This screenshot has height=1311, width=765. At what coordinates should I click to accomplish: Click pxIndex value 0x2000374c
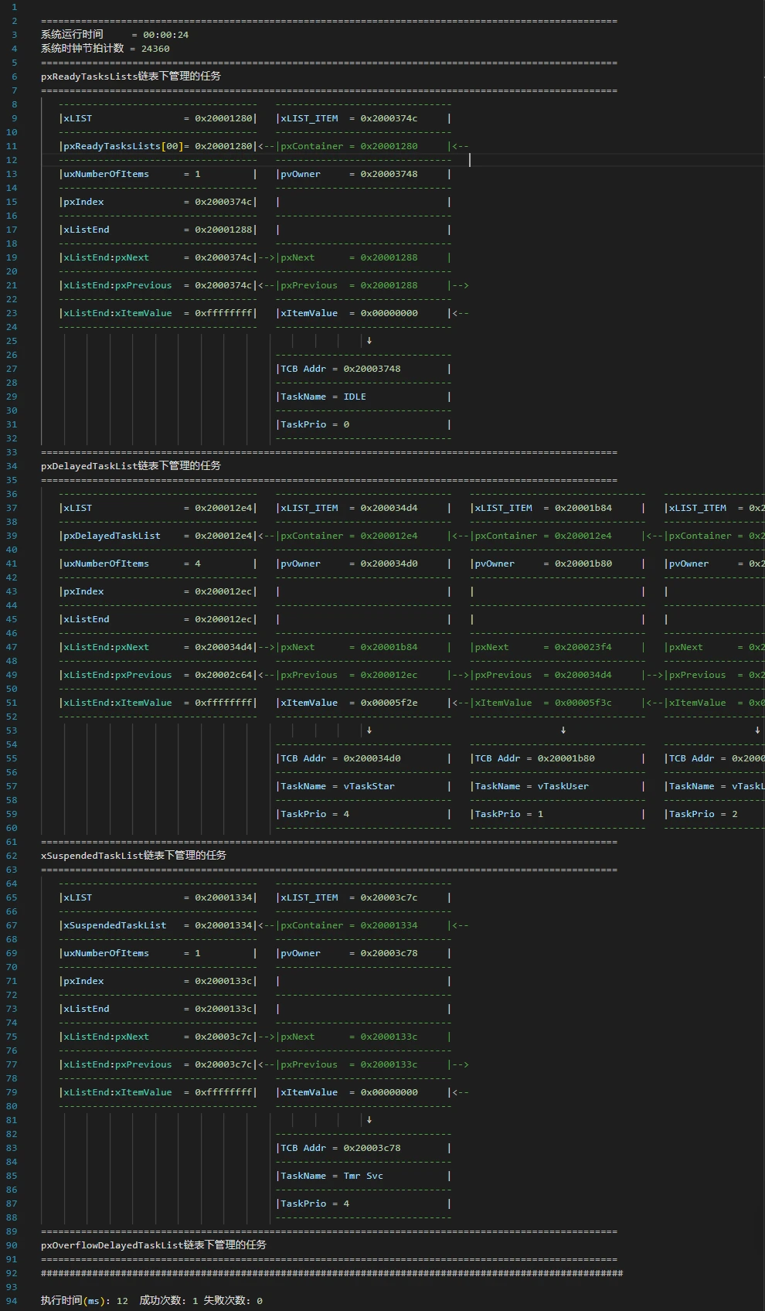pyautogui.click(x=223, y=202)
